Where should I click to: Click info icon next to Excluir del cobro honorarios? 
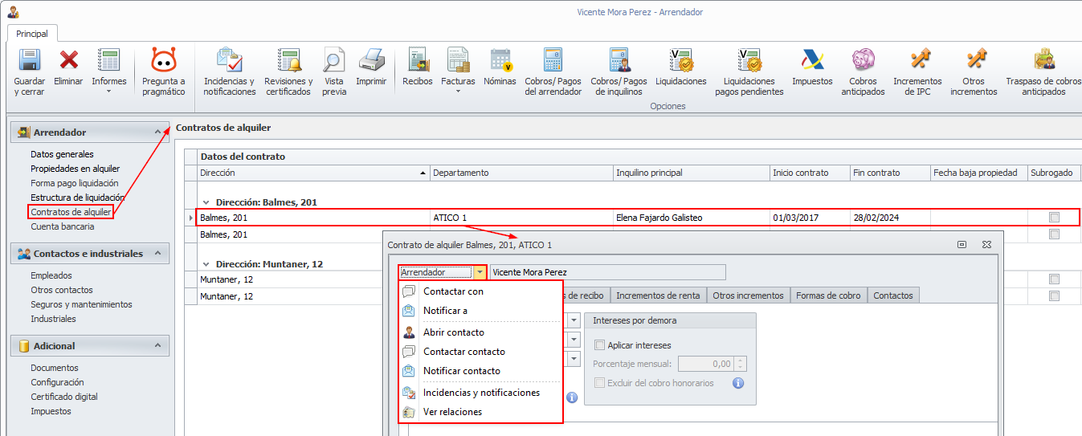(x=738, y=383)
